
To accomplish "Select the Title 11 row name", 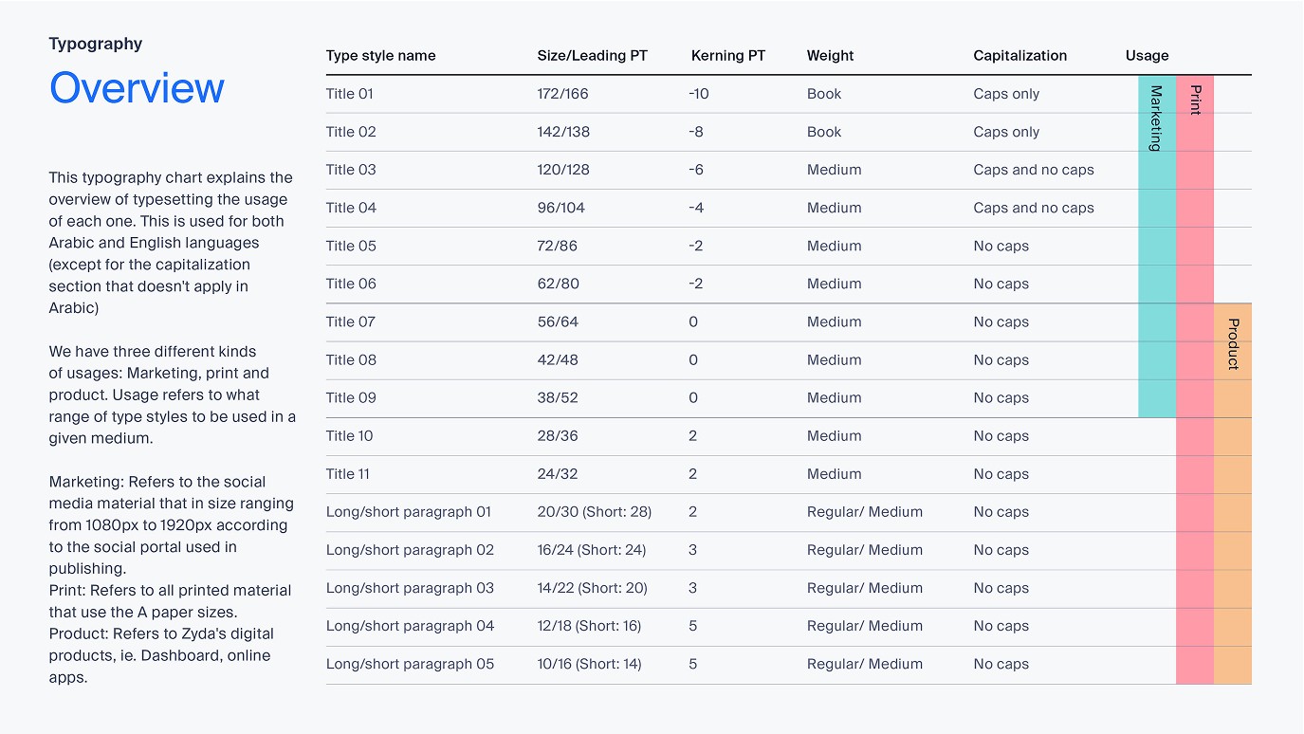I will pos(348,474).
